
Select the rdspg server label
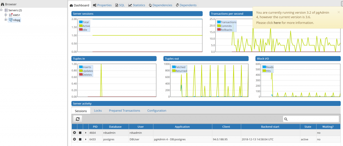[17, 20]
